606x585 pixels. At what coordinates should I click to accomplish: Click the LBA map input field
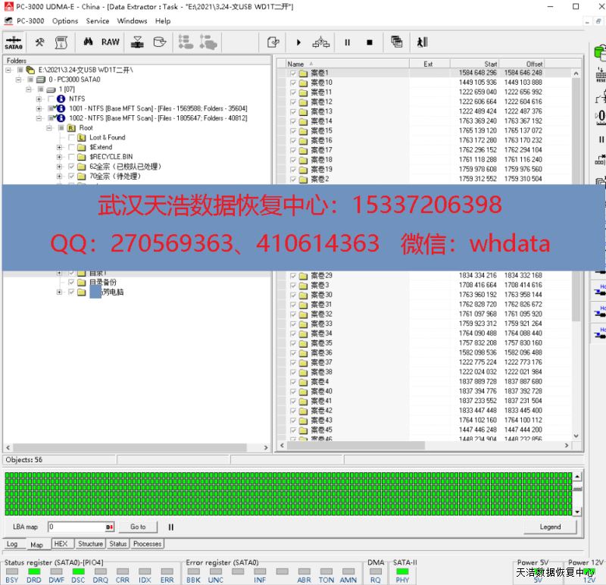point(76,527)
